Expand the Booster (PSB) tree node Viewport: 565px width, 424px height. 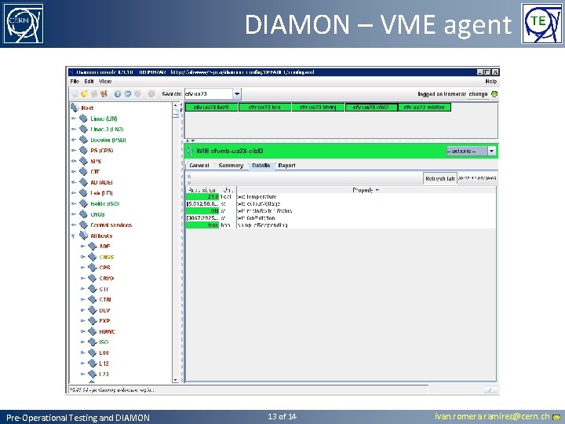(74, 140)
